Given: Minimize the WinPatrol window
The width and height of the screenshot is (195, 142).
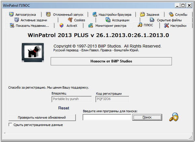Looking at the screenshot, I should (x=177, y=5).
